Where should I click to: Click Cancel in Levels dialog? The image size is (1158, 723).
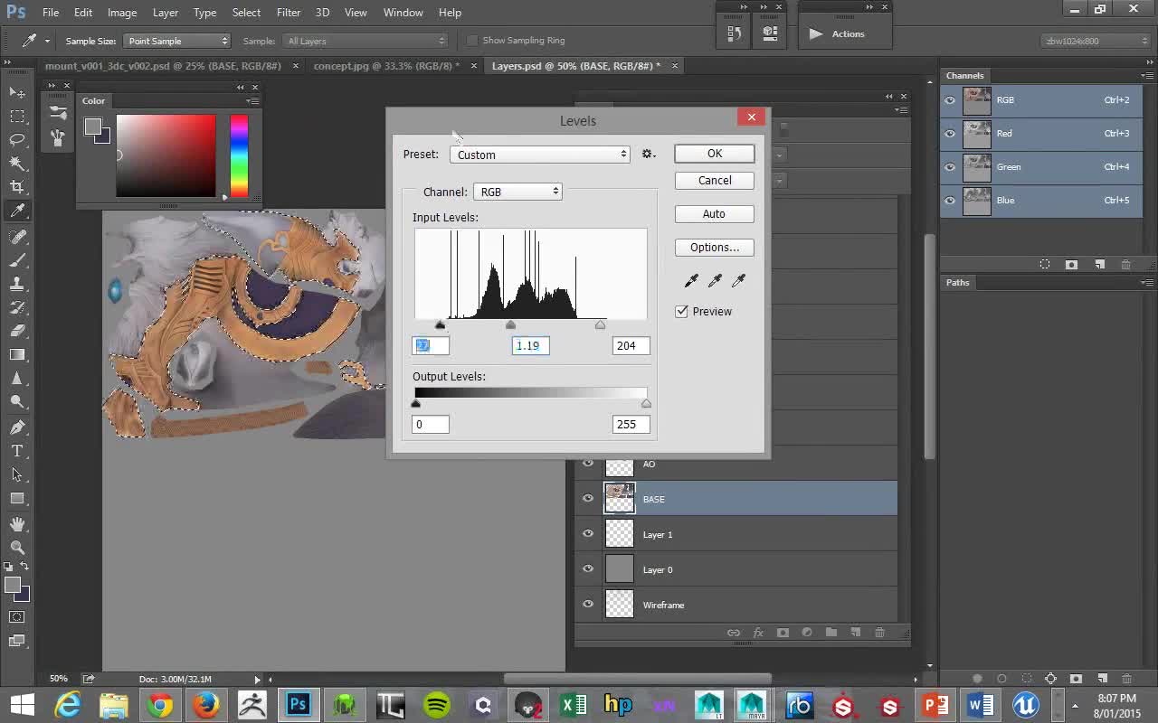click(715, 181)
